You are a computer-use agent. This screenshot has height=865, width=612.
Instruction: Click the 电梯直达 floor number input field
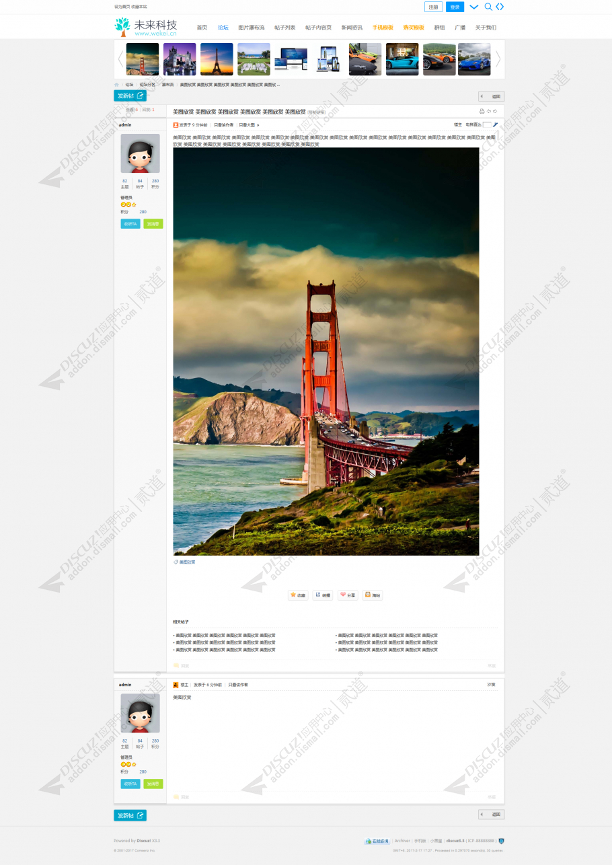[x=487, y=124]
